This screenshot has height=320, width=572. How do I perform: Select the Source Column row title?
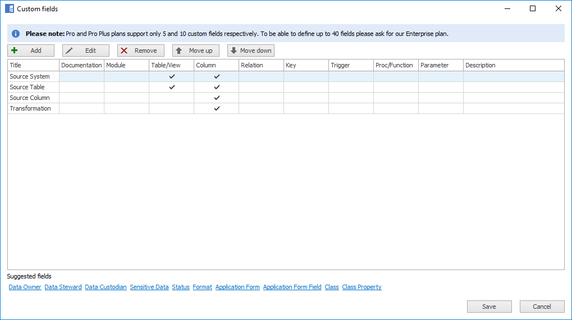click(x=30, y=98)
